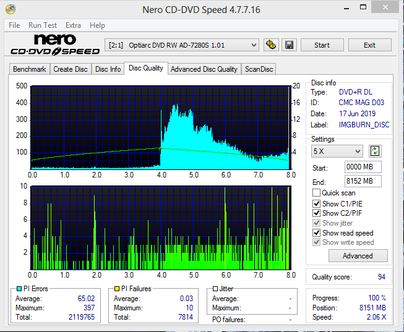Click PI Failures total 7814
The height and width of the screenshot is (332, 404).
186,317
